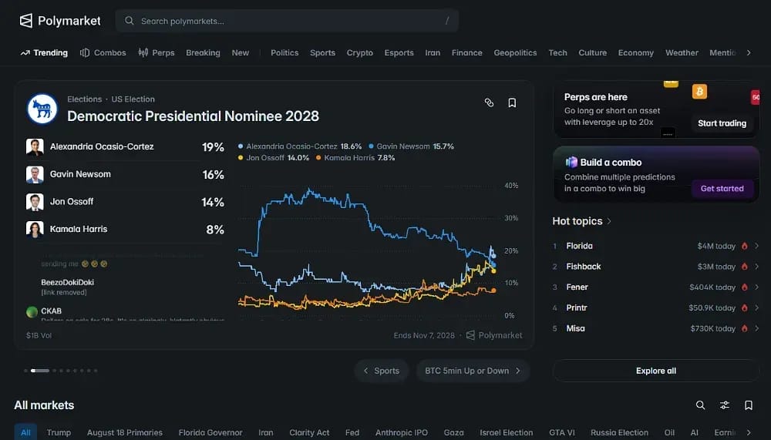The height and width of the screenshot is (440, 771).
Task: Click the Build a combo cube icon
Action: (571, 163)
